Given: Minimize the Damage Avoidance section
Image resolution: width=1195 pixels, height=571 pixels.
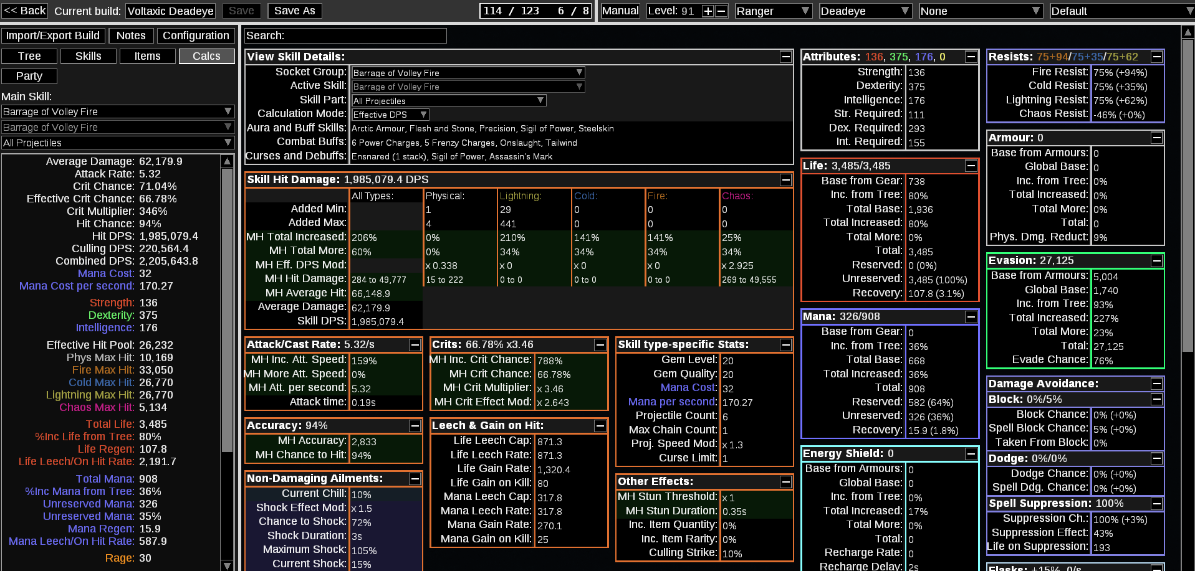Looking at the screenshot, I should (1157, 384).
